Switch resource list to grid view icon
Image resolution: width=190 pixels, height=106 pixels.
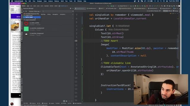coord(66,101)
